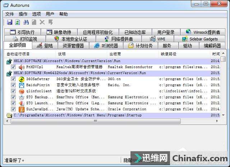The width and height of the screenshot is (230, 167).
Task: Switch to the 映像劫持 tab
Action: pos(59,32)
